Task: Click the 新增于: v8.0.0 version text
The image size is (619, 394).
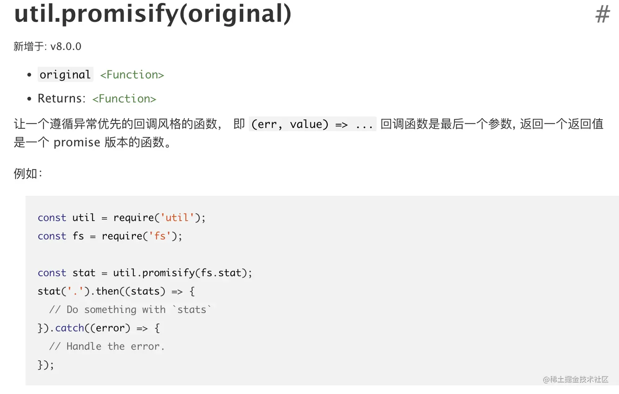Action: pos(47,46)
